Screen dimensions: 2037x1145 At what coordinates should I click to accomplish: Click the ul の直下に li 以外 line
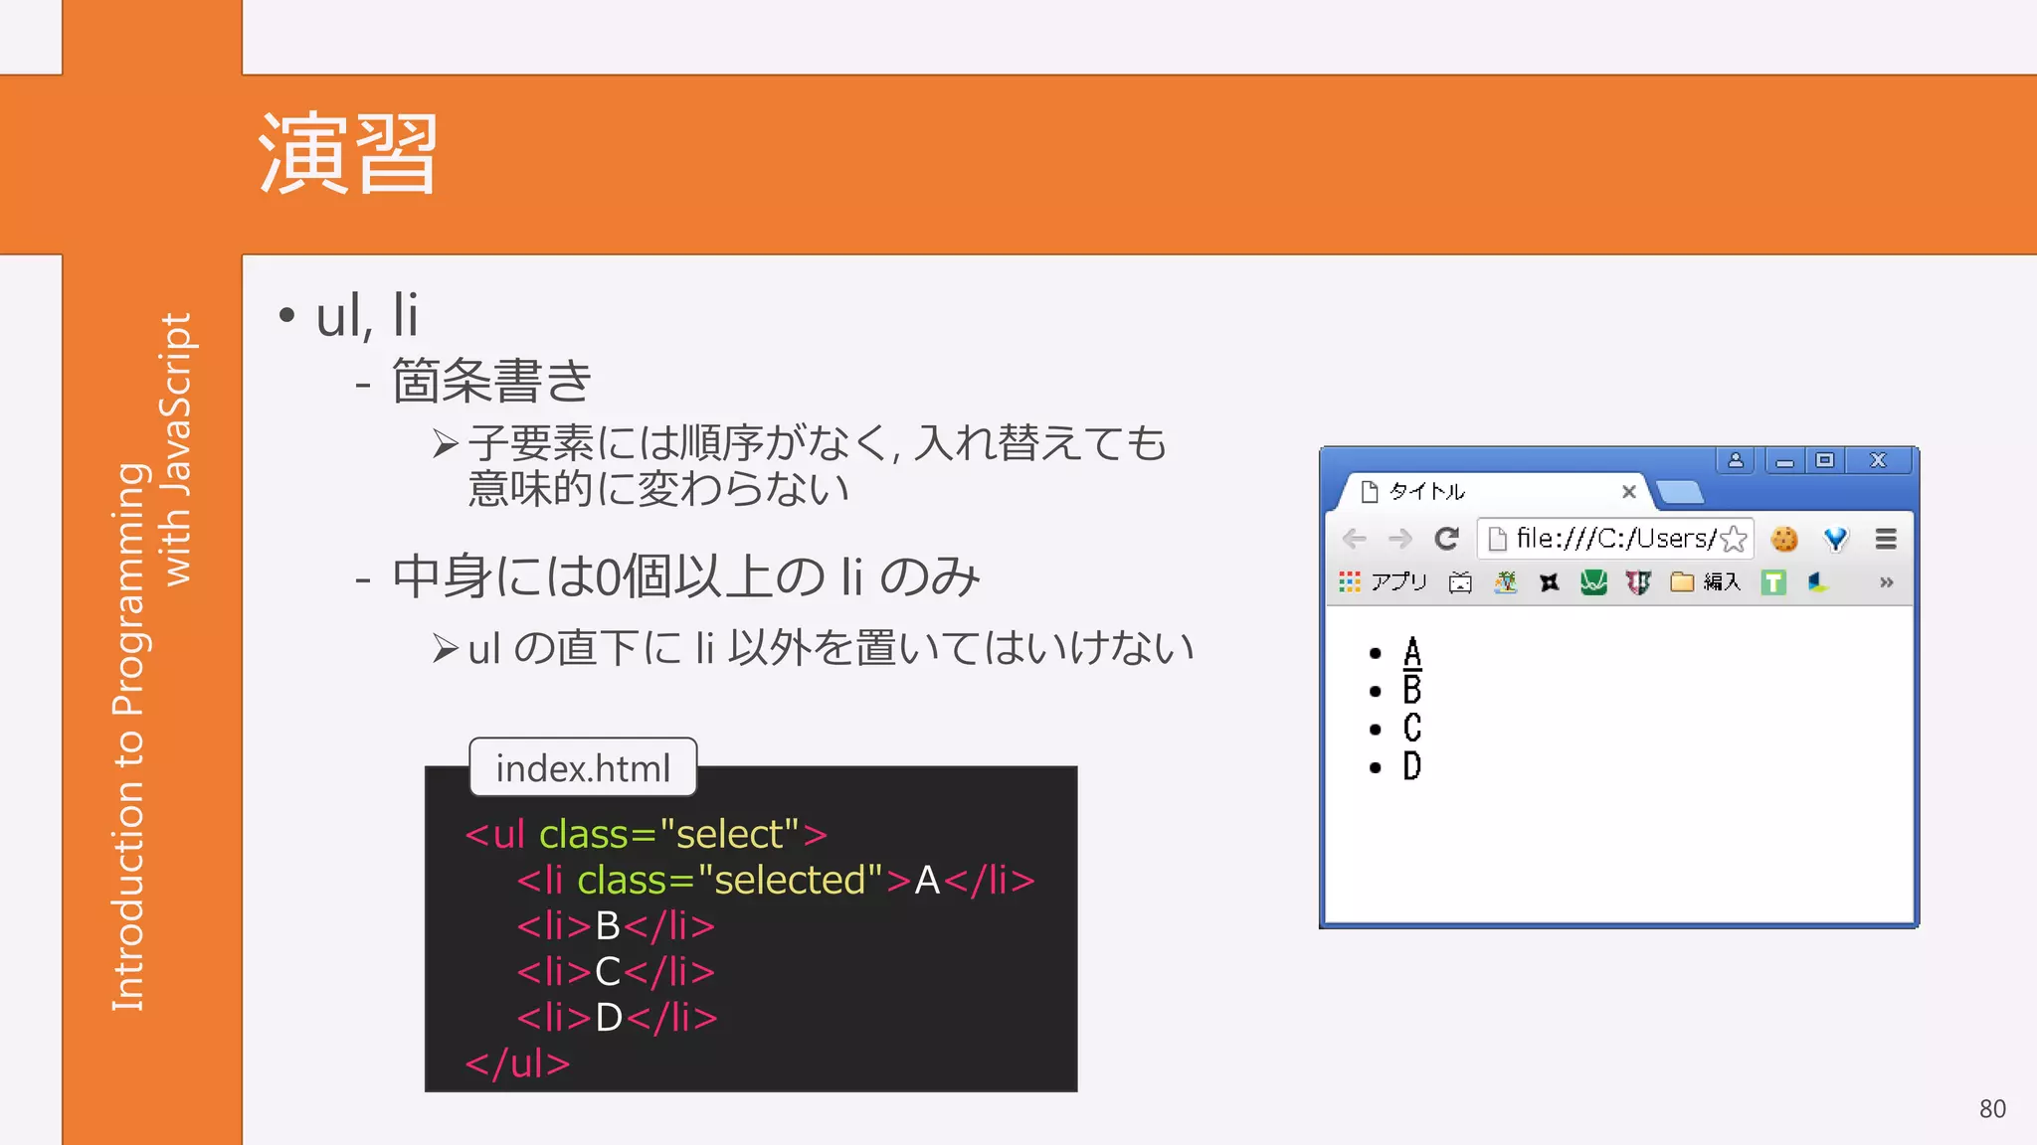pos(831,648)
